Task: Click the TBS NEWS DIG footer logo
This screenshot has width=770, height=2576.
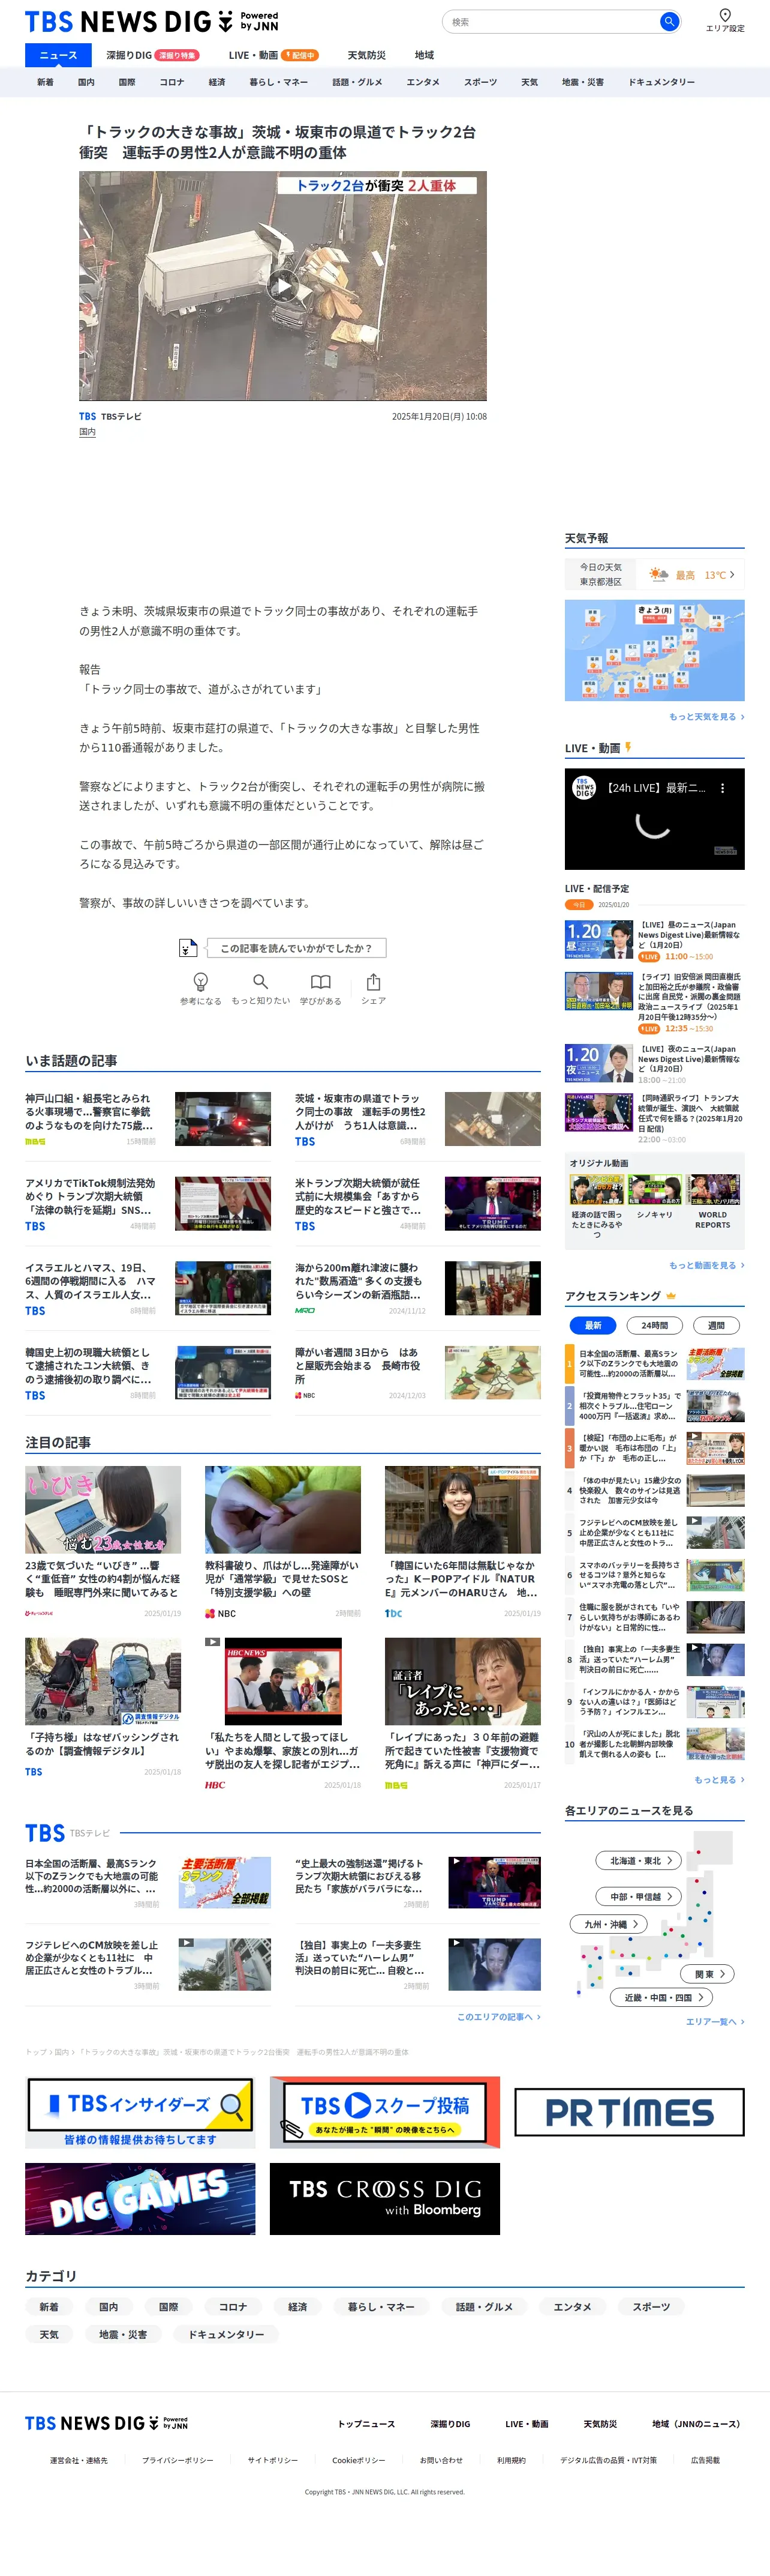Action: click(x=106, y=2423)
